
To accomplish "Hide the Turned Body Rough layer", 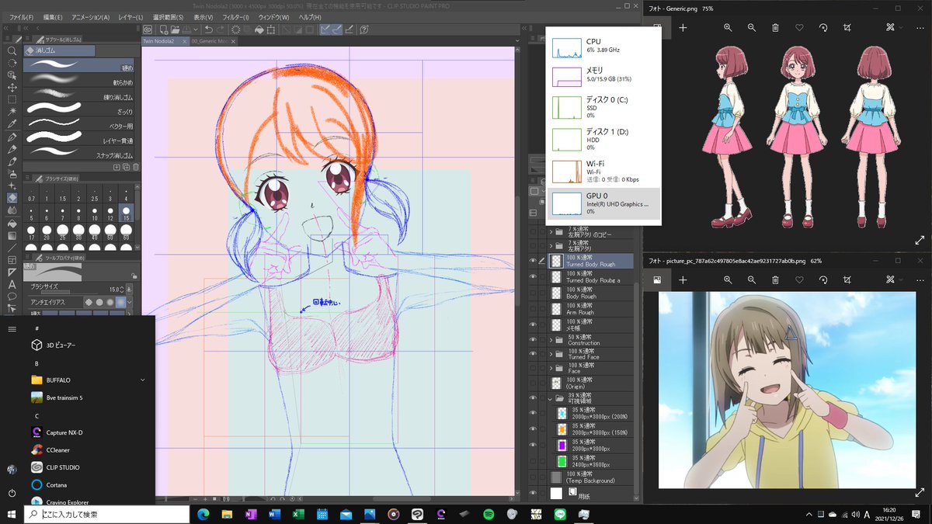I will 533,262.
